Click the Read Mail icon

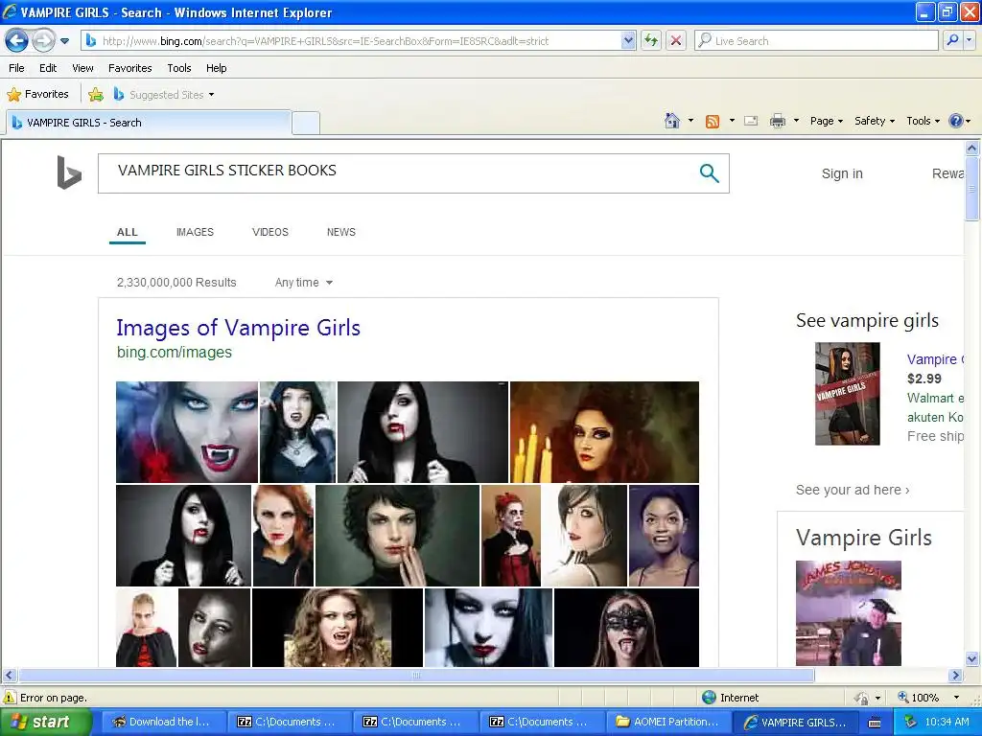(751, 121)
